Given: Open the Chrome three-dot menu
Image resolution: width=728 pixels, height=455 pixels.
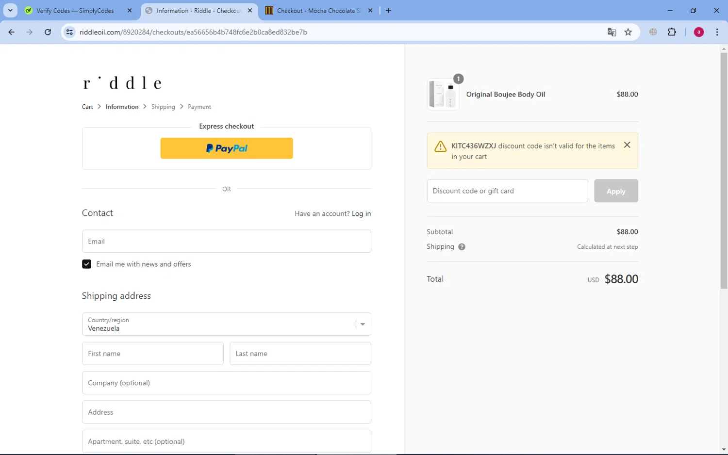Looking at the screenshot, I should (x=717, y=32).
